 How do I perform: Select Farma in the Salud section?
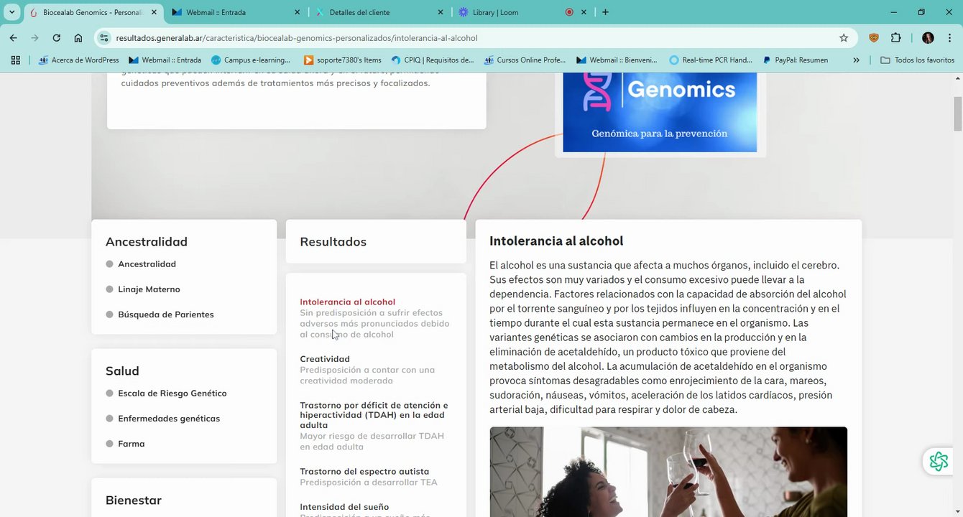[x=131, y=444]
